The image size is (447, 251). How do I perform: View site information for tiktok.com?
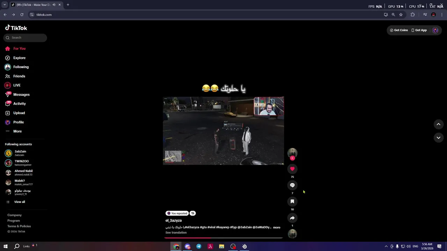click(32, 15)
